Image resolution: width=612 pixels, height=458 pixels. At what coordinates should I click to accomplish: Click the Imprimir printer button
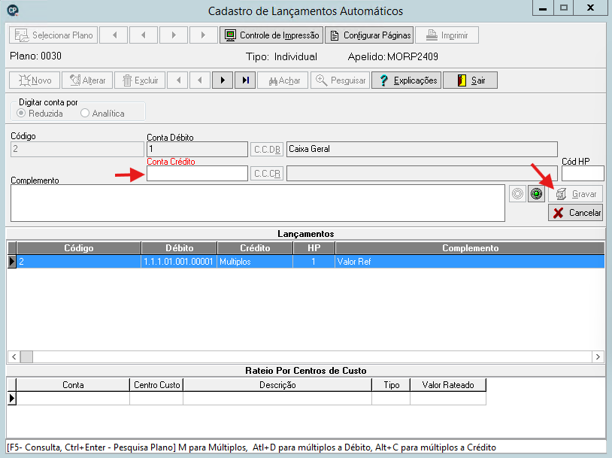tap(447, 35)
